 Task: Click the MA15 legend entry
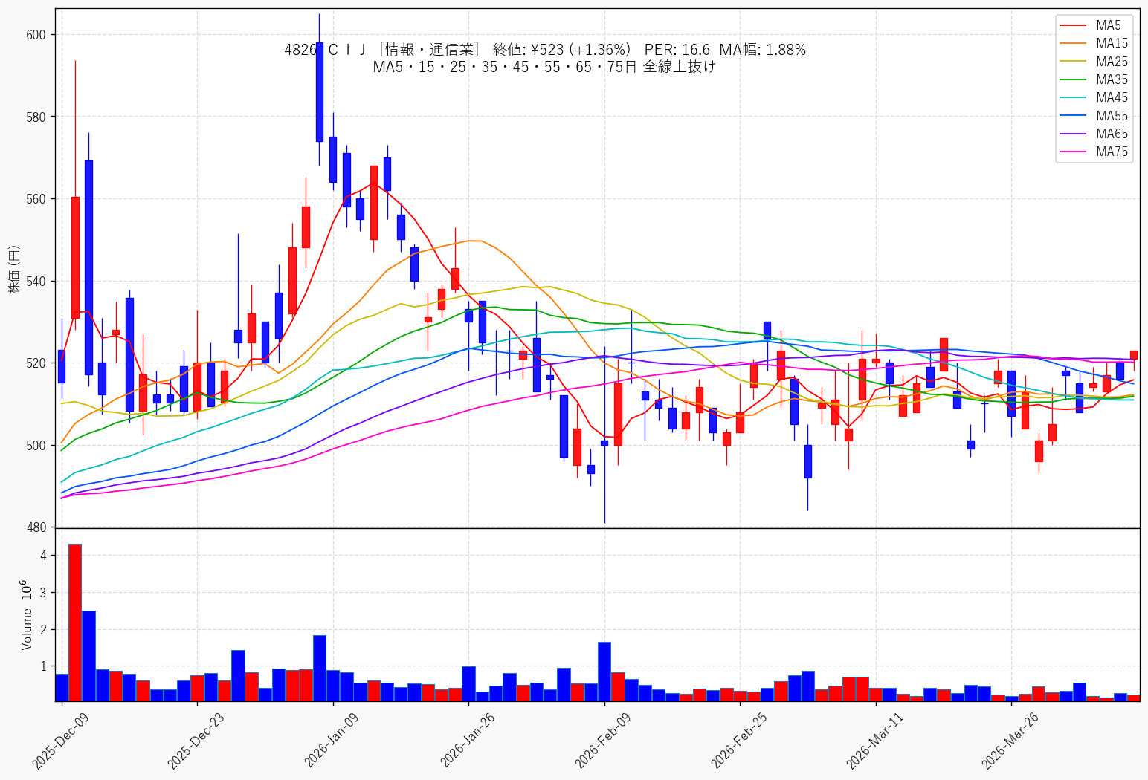click(1093, 44)
